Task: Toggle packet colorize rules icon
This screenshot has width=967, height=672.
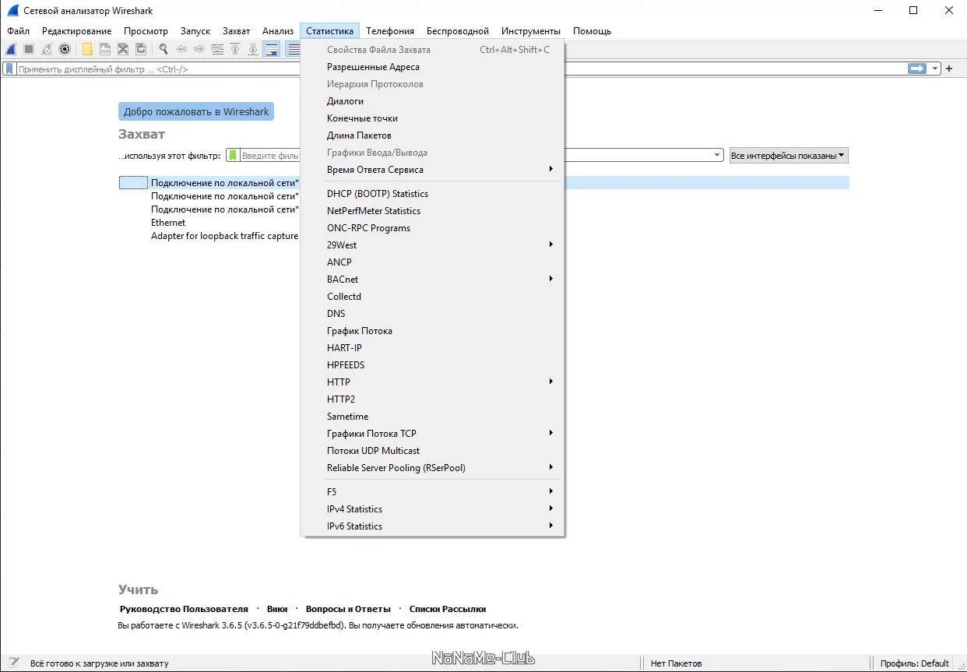Action: 294,49
